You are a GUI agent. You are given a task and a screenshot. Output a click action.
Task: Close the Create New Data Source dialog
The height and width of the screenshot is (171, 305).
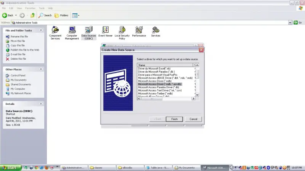[201, 50]
